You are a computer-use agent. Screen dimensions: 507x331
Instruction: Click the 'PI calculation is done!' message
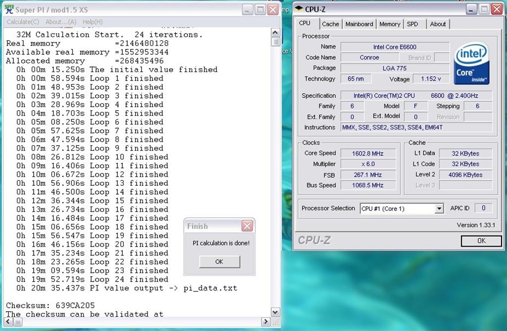[x=221, y=243]
